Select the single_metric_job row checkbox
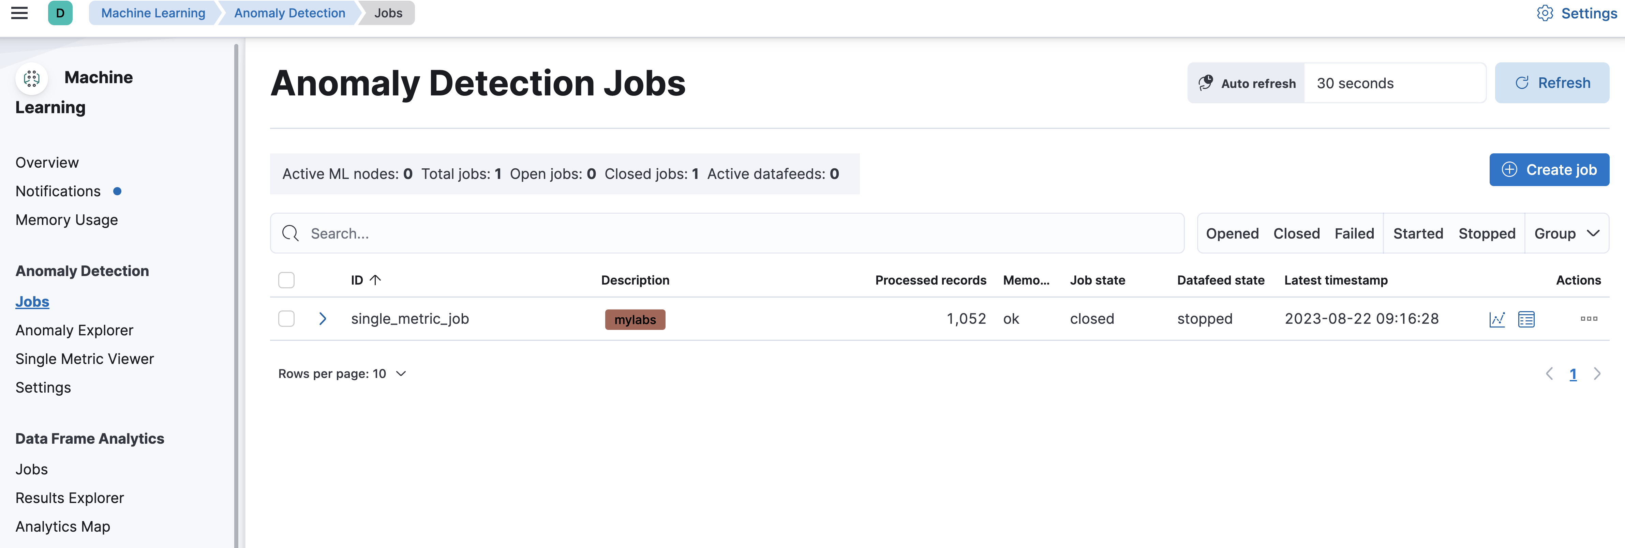 click(x=286, y=318)
